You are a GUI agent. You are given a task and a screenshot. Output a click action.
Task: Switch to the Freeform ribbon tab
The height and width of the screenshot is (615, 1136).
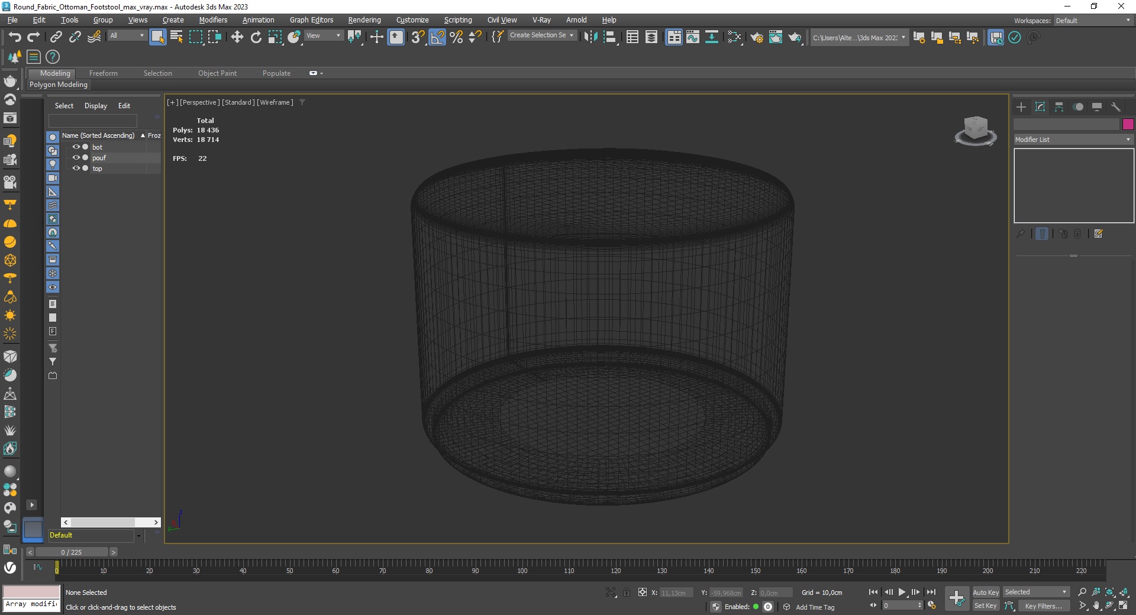pyautogui.click(x=104, y=73)
